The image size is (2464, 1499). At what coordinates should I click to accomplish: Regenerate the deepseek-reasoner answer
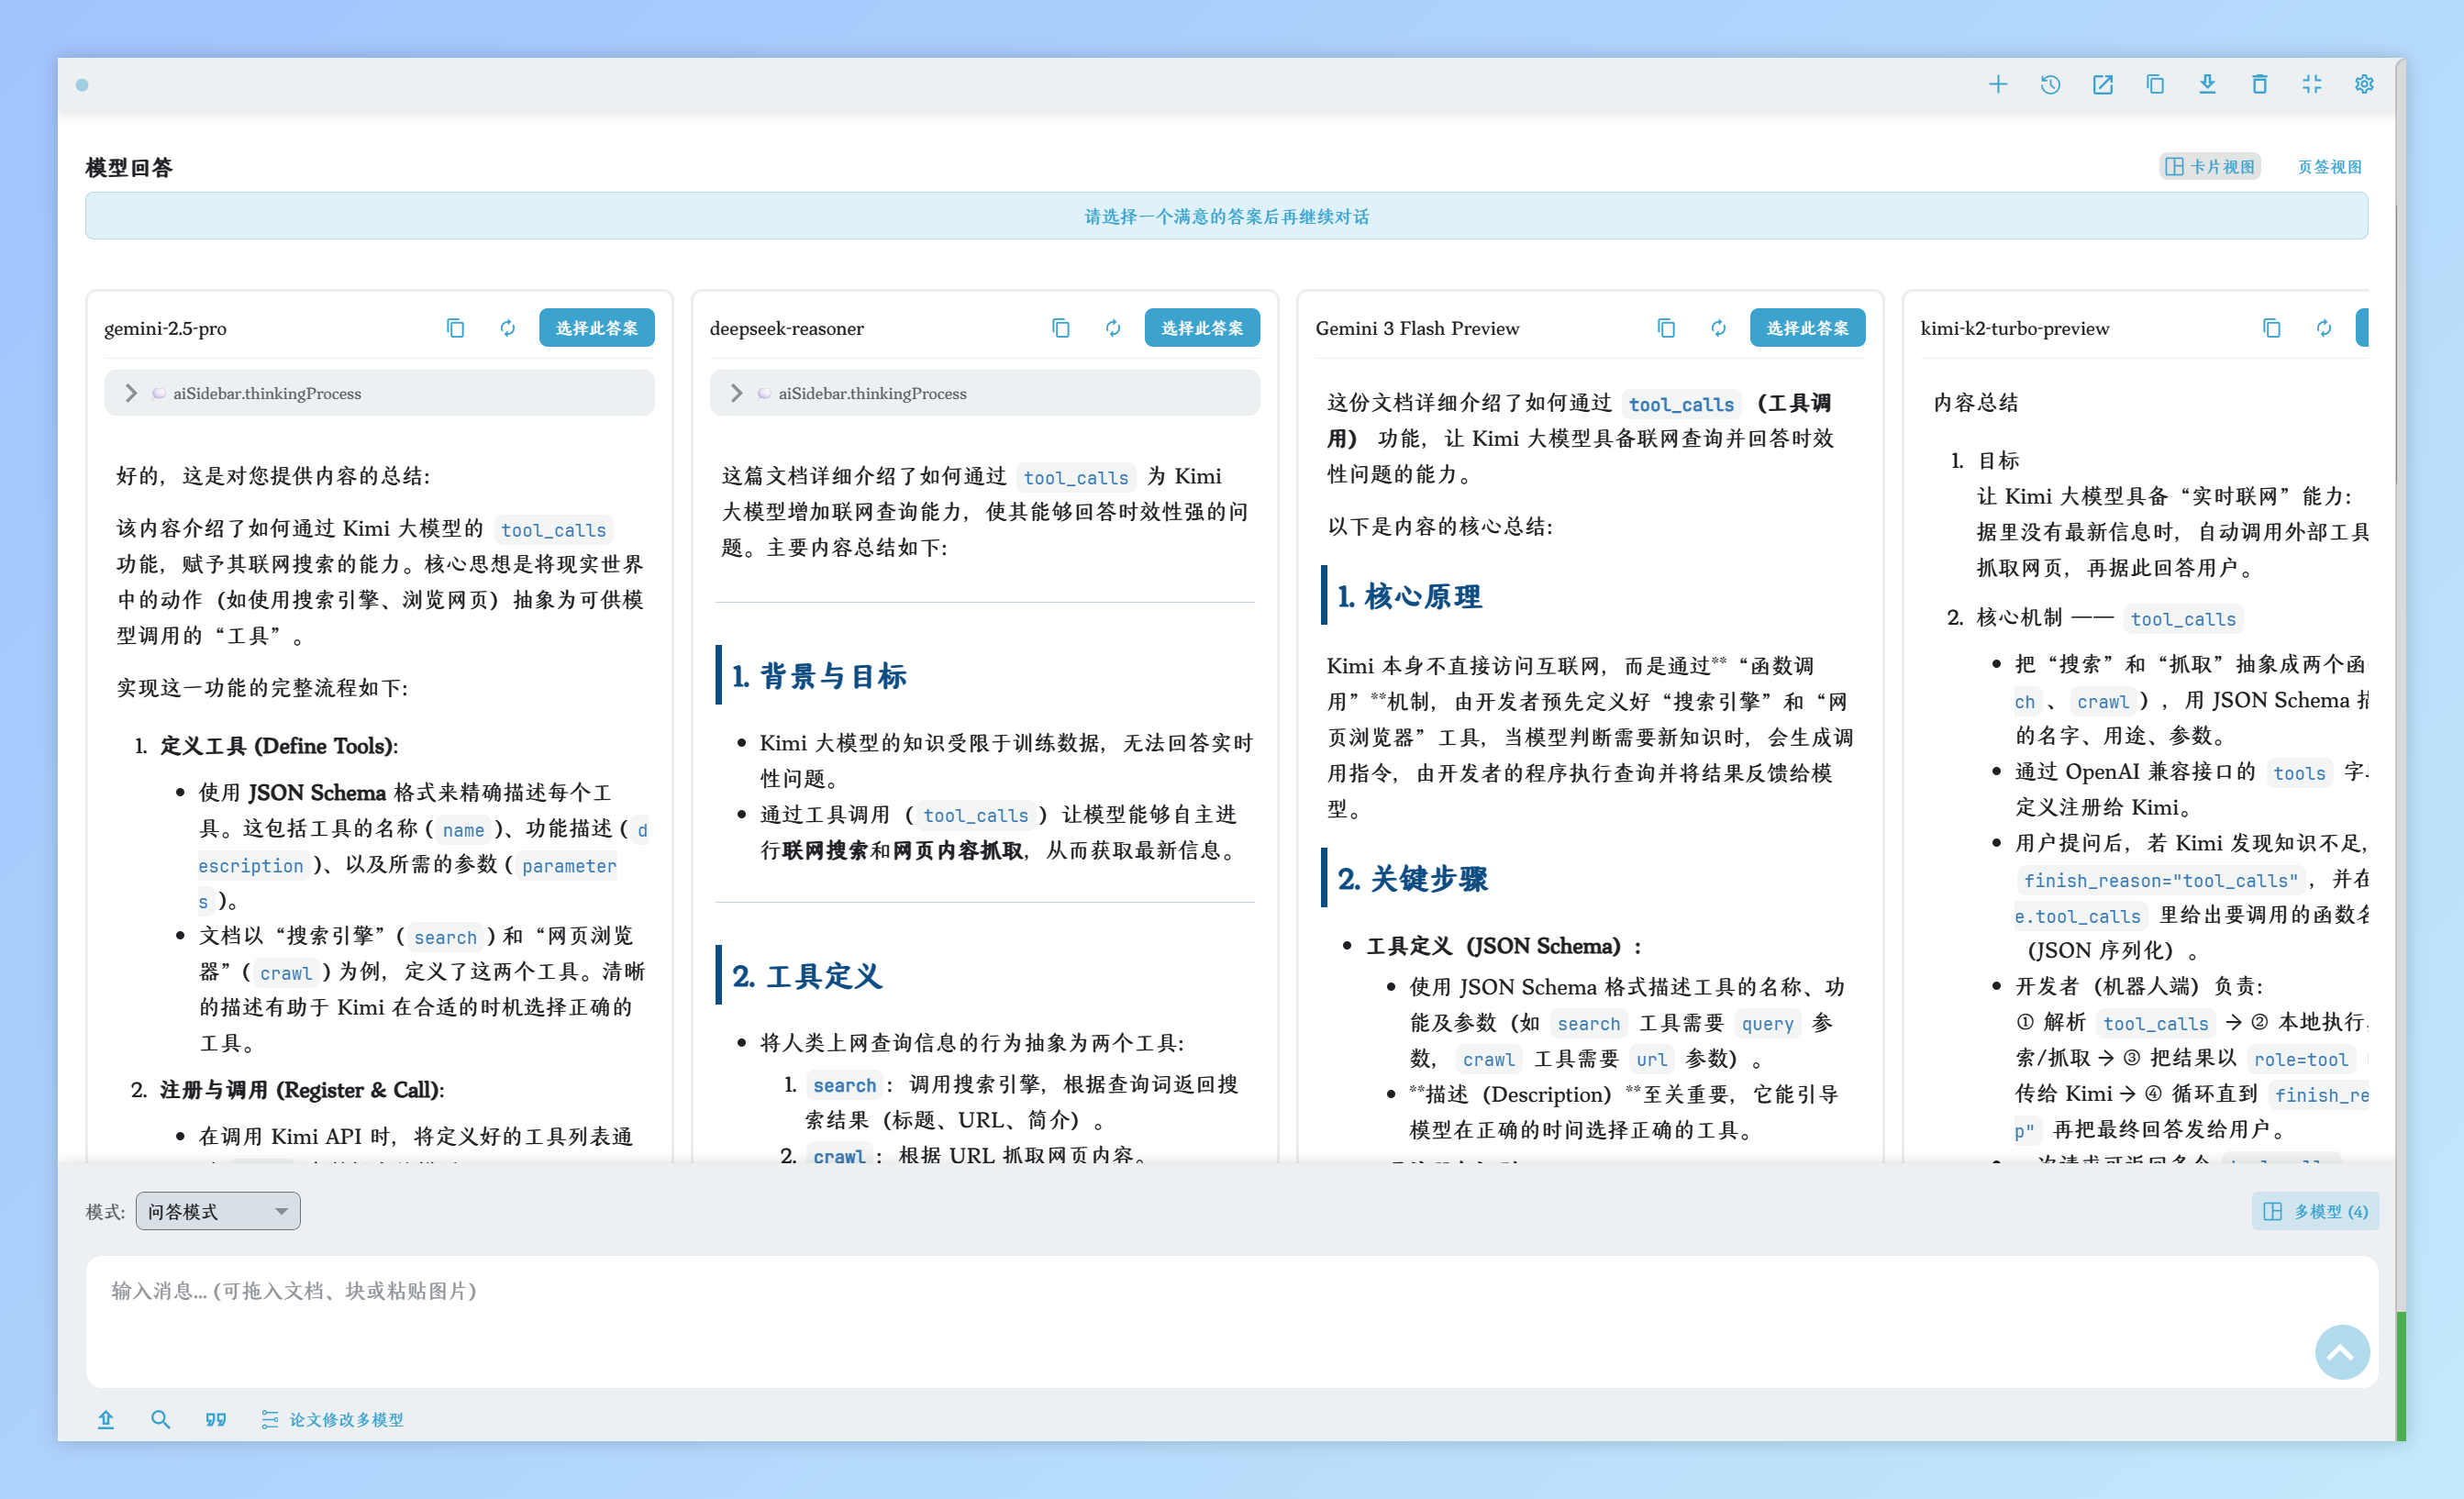pyautogui.click(x=1113, y=328)
